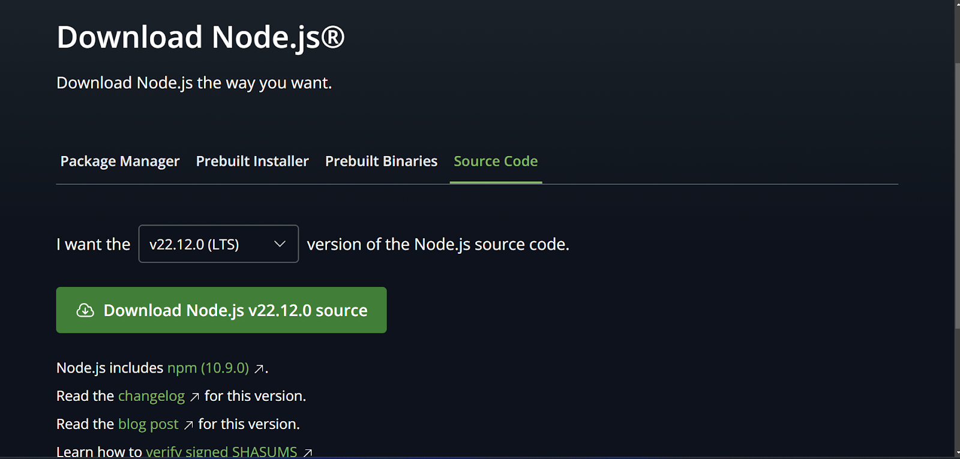Open the blog post link

click(148, 424)
